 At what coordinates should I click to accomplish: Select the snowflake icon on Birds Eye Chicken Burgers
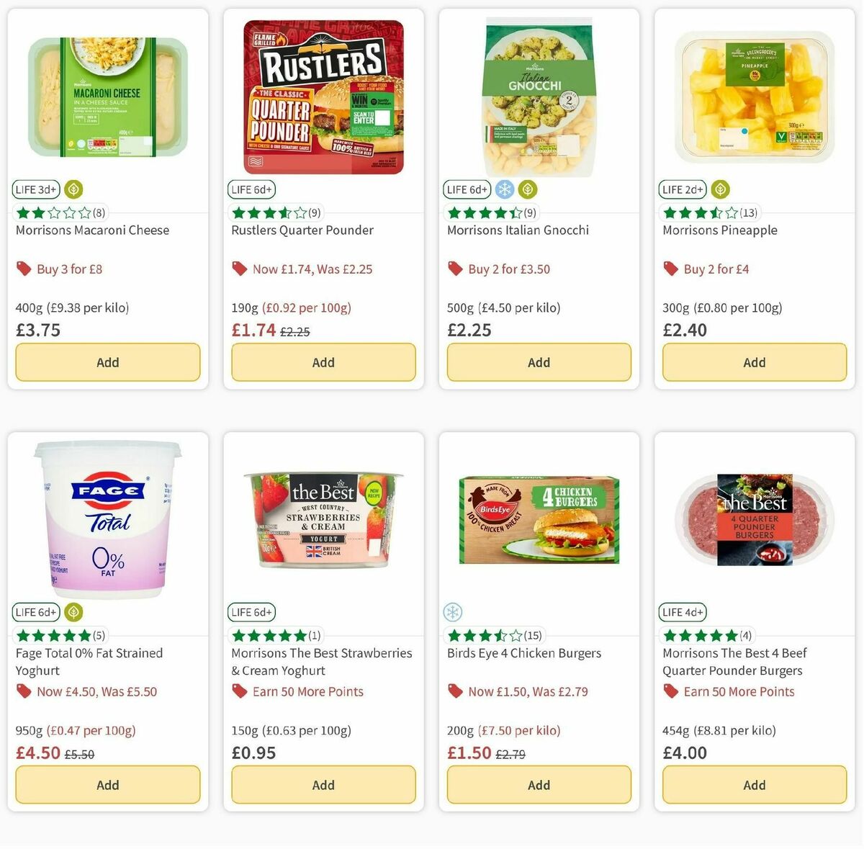(x=452, y=611)
